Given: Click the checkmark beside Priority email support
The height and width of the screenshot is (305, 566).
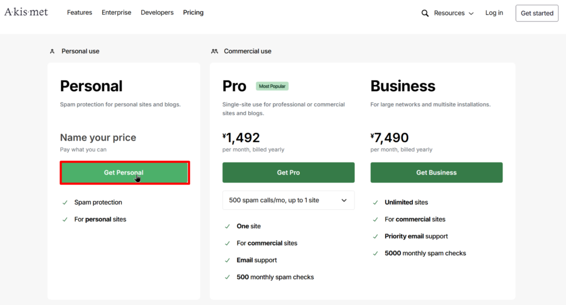Looking at the screenshot, I should coord(376,236).
